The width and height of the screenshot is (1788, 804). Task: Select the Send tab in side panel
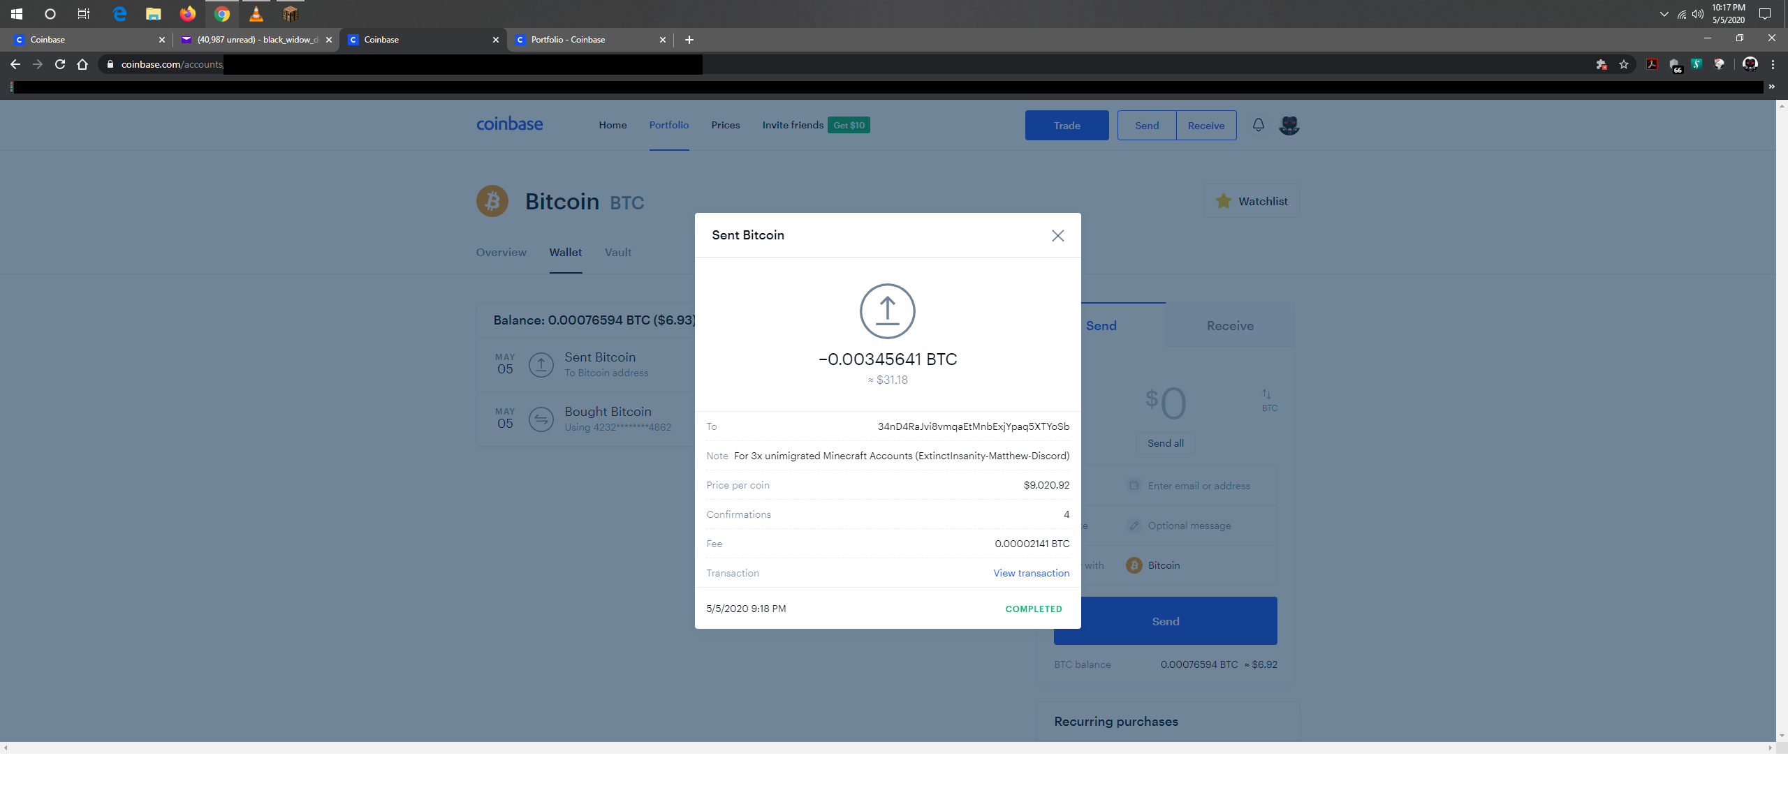(1101, 326)
